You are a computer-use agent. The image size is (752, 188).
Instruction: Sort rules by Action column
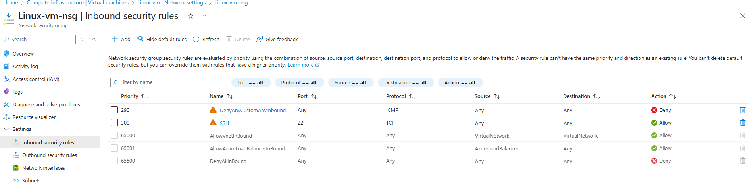663,96
